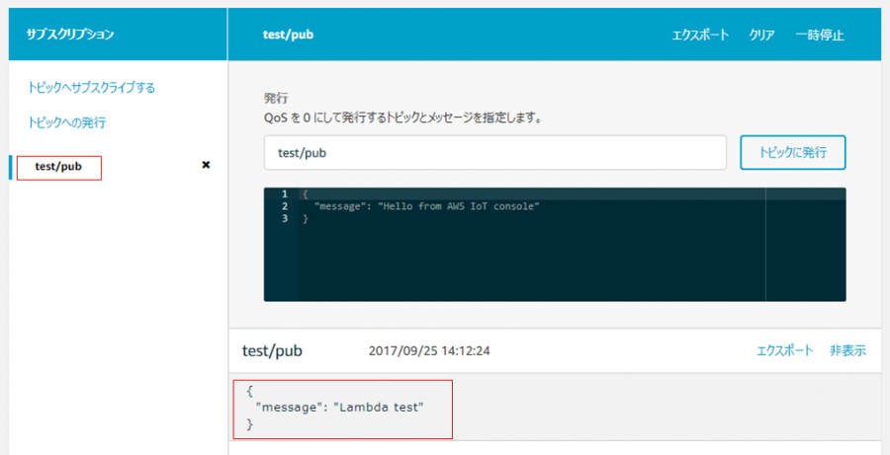
Task: Click the received message's test/pub heading
Action: [x=273, y=350]
